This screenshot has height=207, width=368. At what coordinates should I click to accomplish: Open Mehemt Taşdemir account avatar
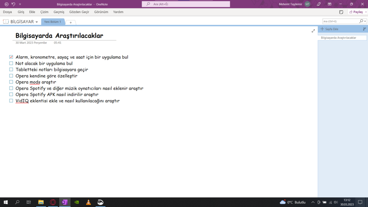pyautogui.click(x=307, y=4)
